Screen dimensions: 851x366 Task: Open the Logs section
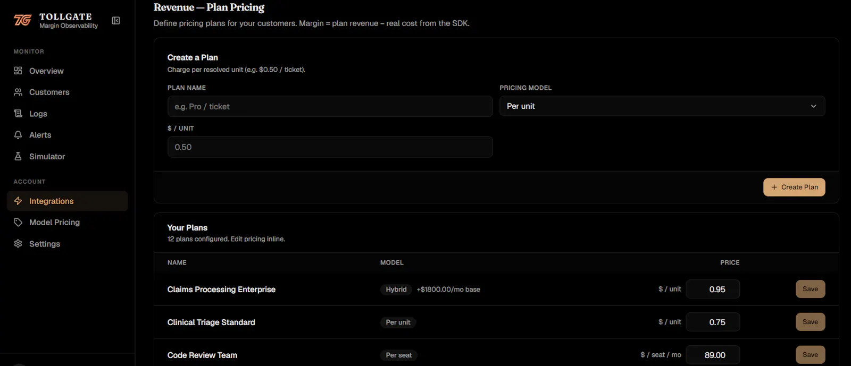point(68,114)
